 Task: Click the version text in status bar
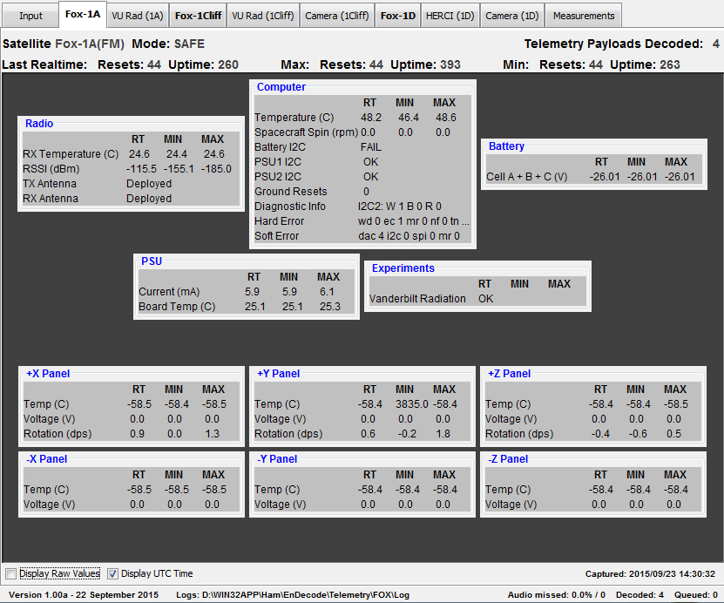[x=84, y=594]
